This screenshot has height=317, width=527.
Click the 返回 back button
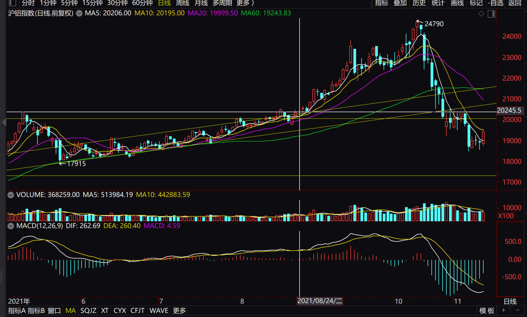click(x=514, y=3)
